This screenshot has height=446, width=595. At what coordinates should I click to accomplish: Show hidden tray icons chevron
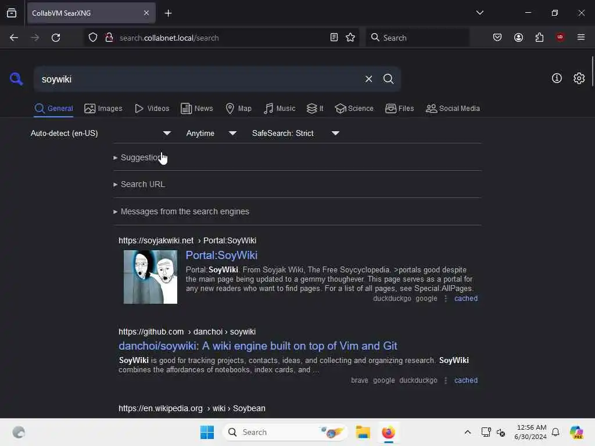468,432
